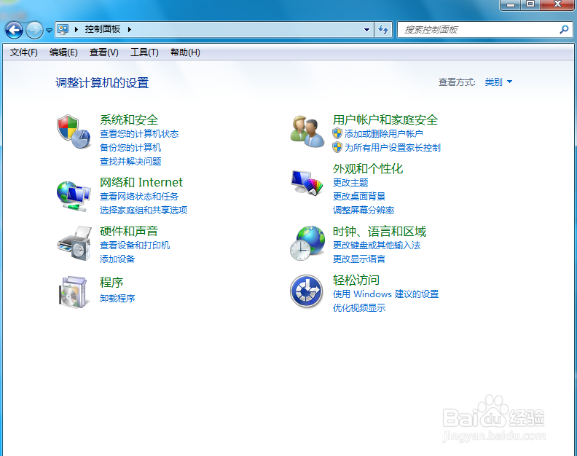Click the magnifier search icon
The height and width of the screenshot is (456, 577).
click(564, 29)
